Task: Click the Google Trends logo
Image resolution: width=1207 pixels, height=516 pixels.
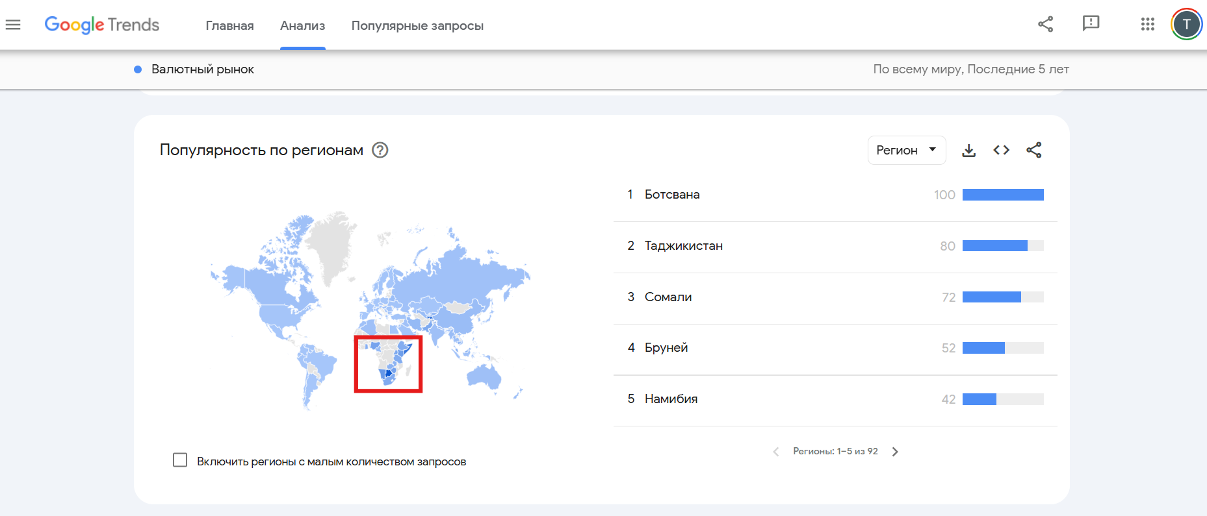Action: coord(102,25)
